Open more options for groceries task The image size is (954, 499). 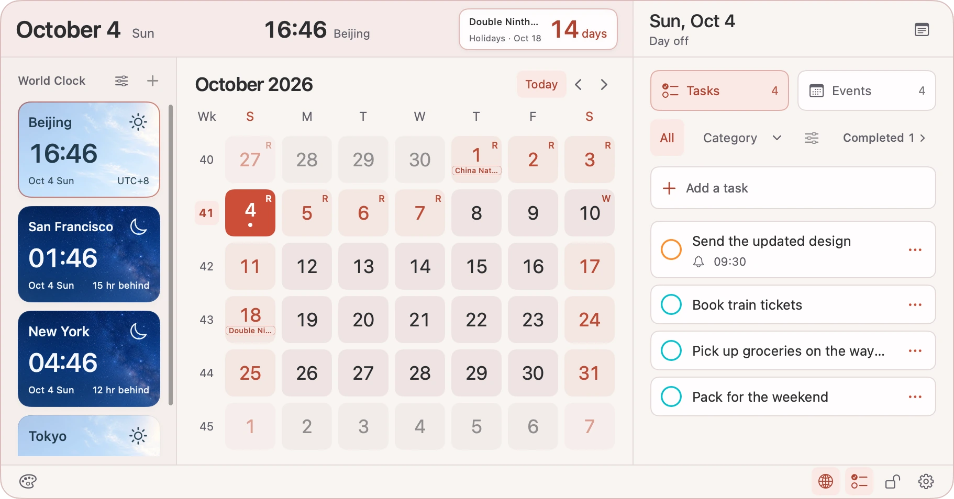pyautogui.click(x=915, y=350)
